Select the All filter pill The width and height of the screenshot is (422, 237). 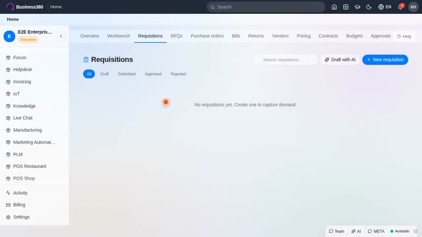point(89,74)
